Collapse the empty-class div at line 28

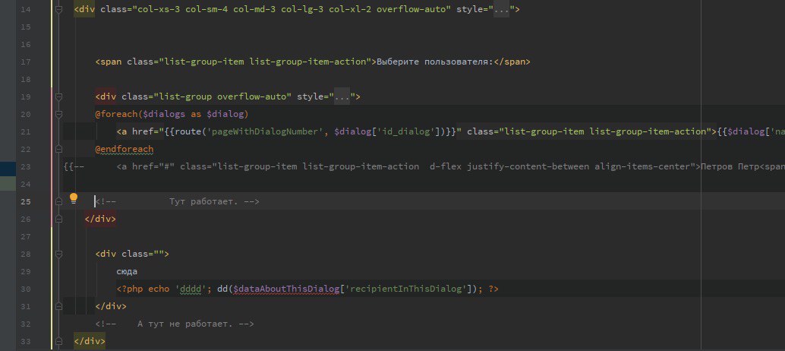click(x=58, y=254)
